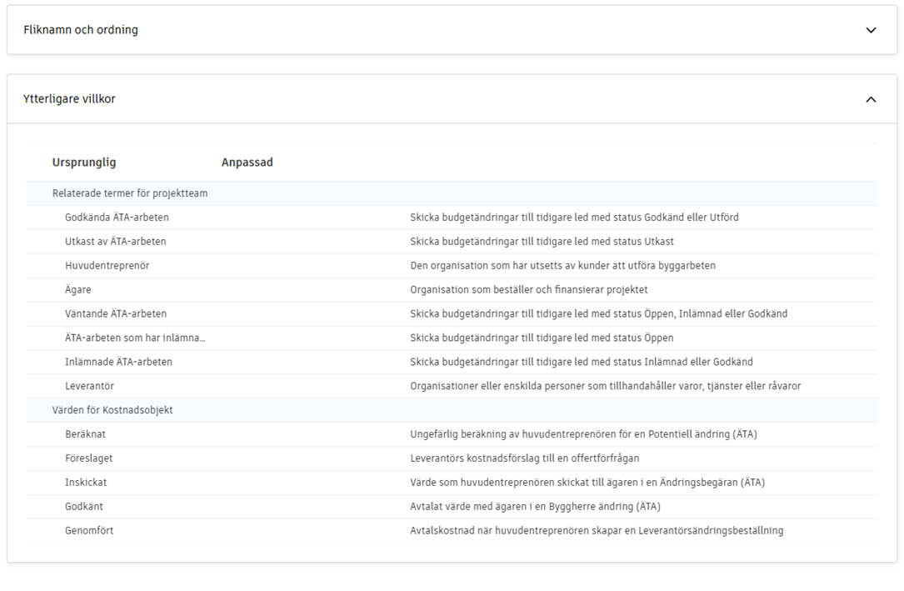Click the truncated ÄTA-arbeten som har inlämna… term
The height and width of the screenshot is (591, 904).
[x=135, y=338]
